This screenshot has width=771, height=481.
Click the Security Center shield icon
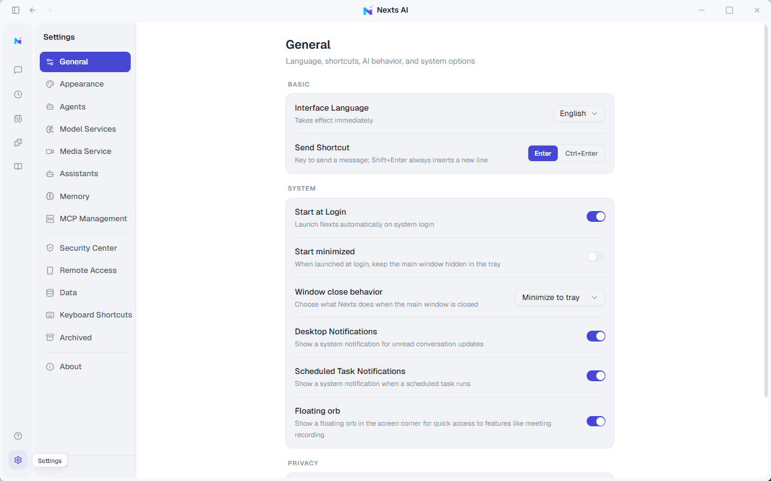[x=50, y=248]
